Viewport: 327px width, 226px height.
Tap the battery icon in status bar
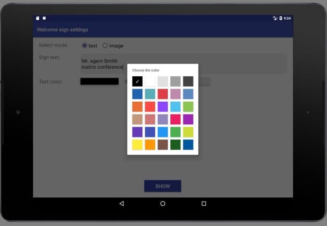pos(281,18)
